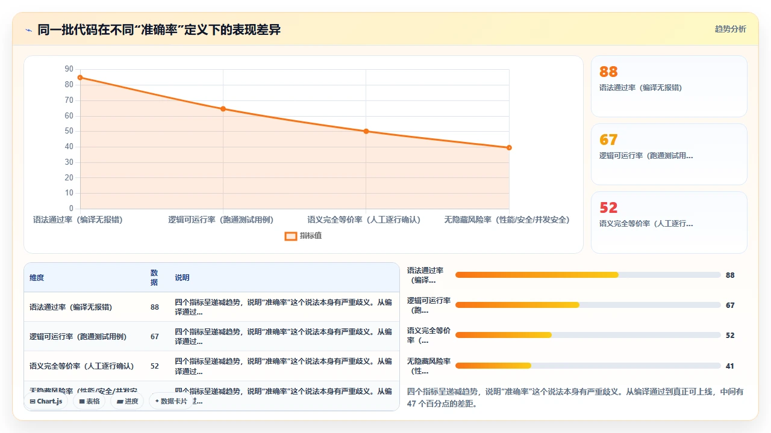
Task: Click progress value 41 beside 无隐藏风险率
Action: pyautogui.click(x=730, y=366)
